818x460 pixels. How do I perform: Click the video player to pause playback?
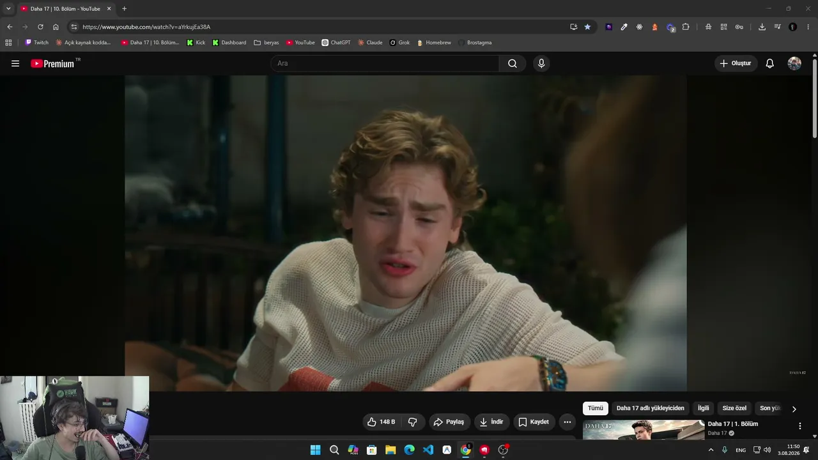click(406, 233)
